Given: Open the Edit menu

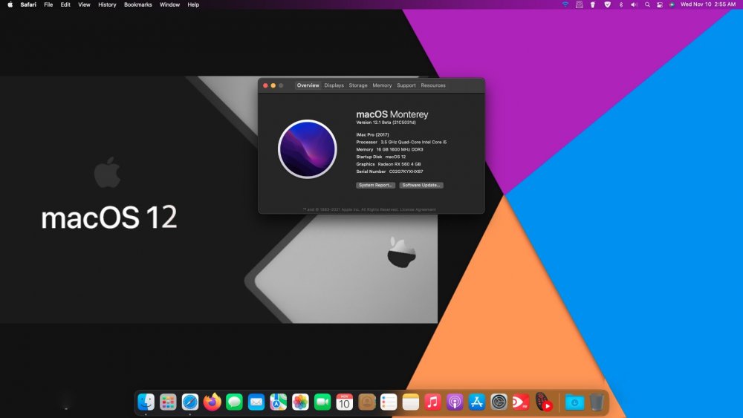Looking at the screenshot, I should tap(65, 4).
